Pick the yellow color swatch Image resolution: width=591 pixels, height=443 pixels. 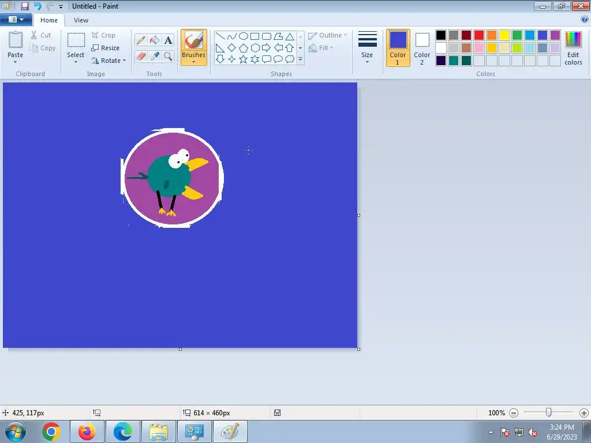pyautogui.click(x=504, y=35)
